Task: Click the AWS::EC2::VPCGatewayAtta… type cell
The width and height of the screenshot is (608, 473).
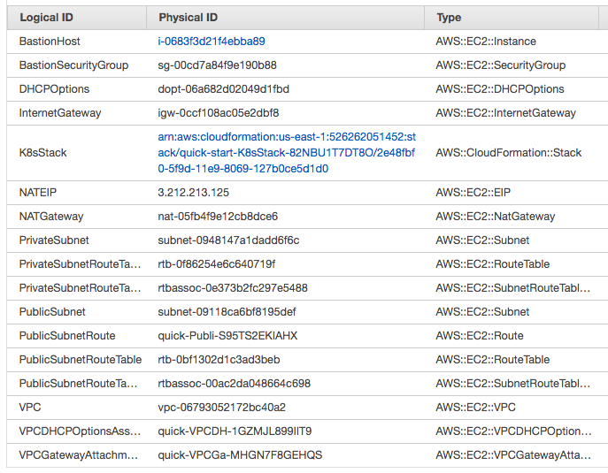Action: point(513,455)
